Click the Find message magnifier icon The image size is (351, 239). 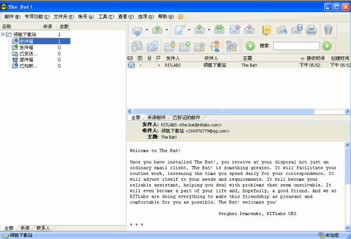[282, 30]
